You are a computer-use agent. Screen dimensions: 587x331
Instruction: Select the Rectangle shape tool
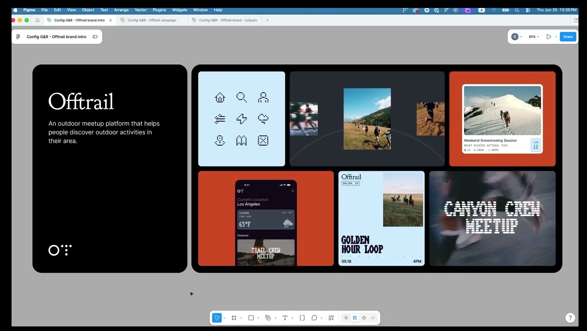[251, 318]
